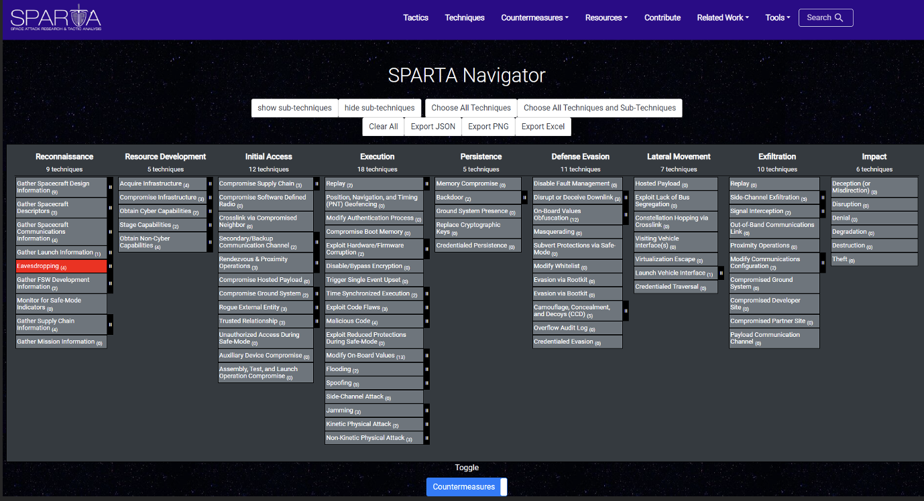
Task: Expand Modify On-Board Values sub-techniques handle
Action: coord(426,356)
